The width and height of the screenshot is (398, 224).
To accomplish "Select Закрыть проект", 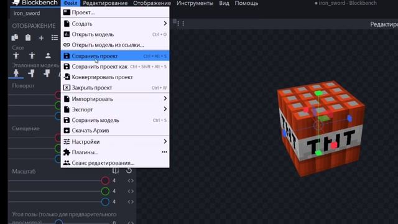I will coord(115,88).
